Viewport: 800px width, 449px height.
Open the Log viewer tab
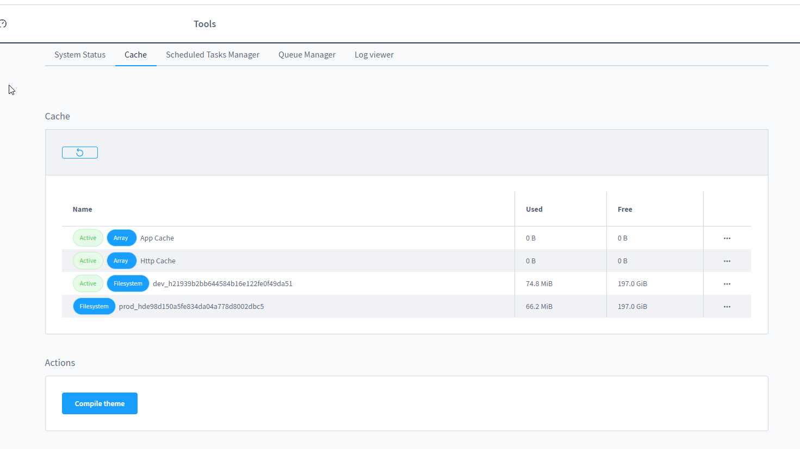click(x=374, y=55)
